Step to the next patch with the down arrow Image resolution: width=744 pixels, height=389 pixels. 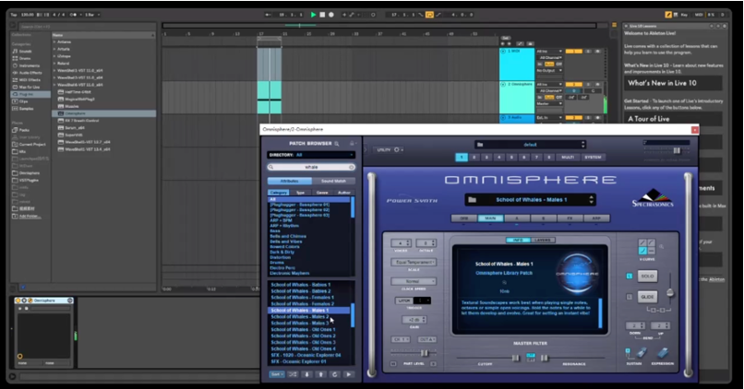pos(307,374)
